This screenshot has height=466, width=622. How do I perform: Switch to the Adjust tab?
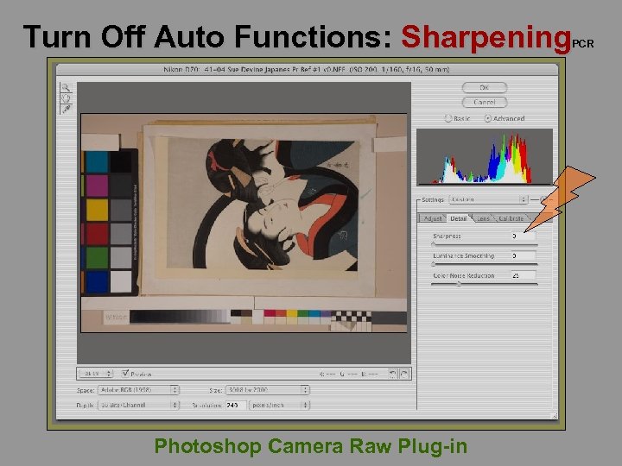pyautogui.click(x=433, y=218)
